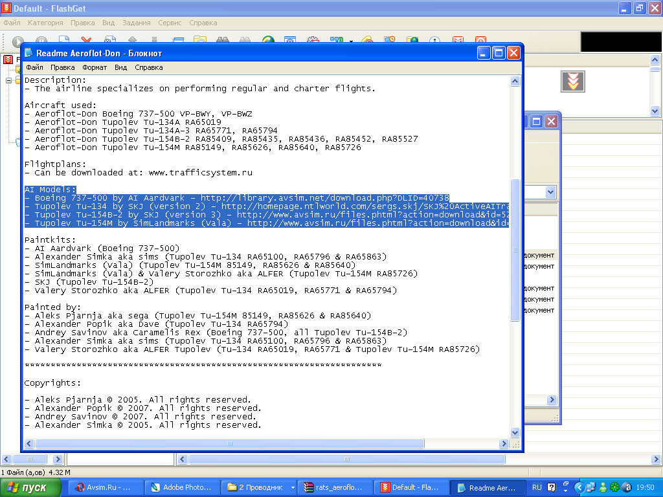Screen dimensions: 663x497
Task: Click the 'Painted by:' heading in Notepad
Action: 52,307
